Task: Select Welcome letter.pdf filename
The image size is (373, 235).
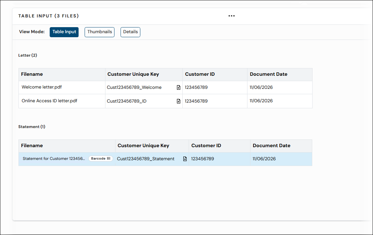Action: 42,87
